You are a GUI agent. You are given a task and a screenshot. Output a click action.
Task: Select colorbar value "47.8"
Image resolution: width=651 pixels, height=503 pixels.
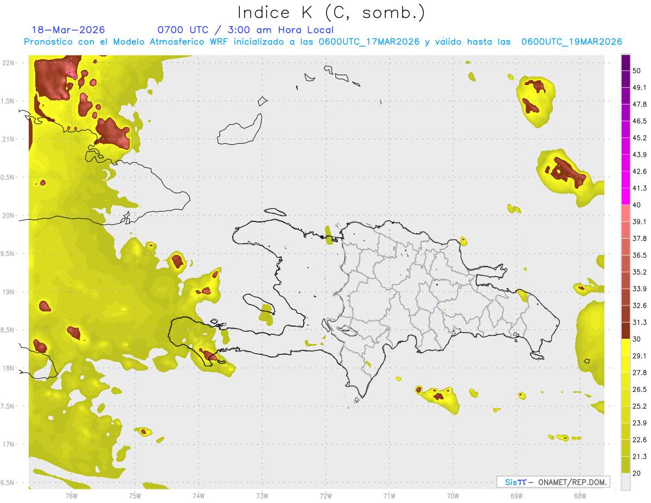(640, 104)
